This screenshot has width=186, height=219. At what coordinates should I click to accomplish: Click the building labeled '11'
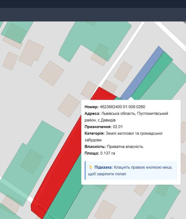coord(11,205)
